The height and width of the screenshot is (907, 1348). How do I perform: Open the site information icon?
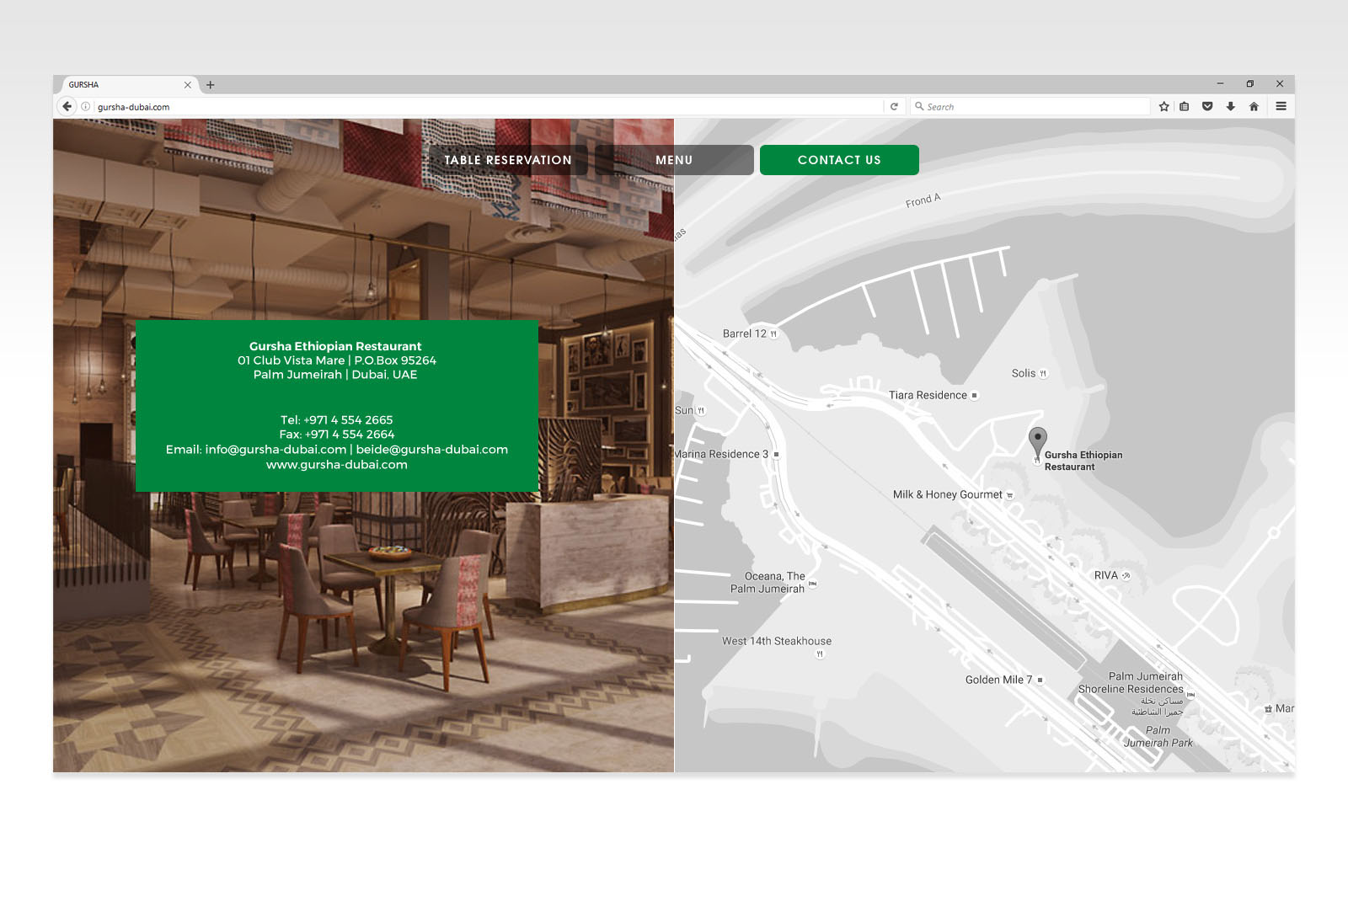[85, 107]
